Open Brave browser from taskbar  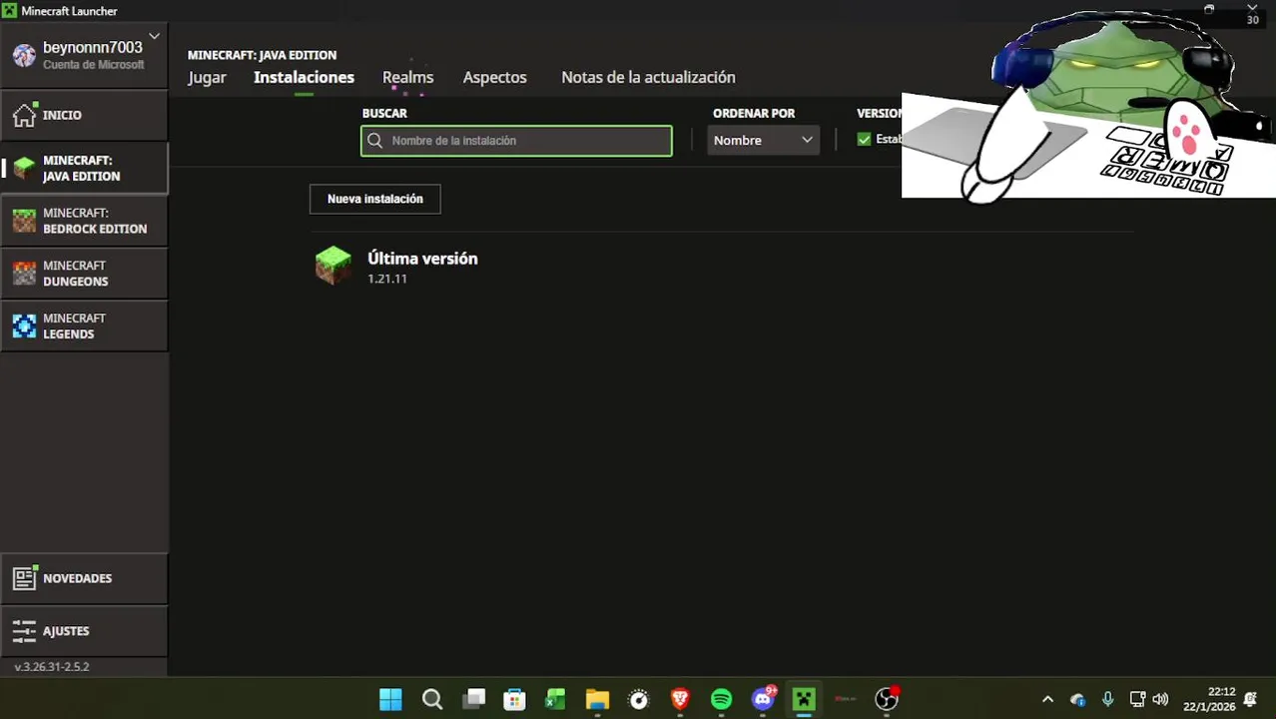click(x=680, y=699)
